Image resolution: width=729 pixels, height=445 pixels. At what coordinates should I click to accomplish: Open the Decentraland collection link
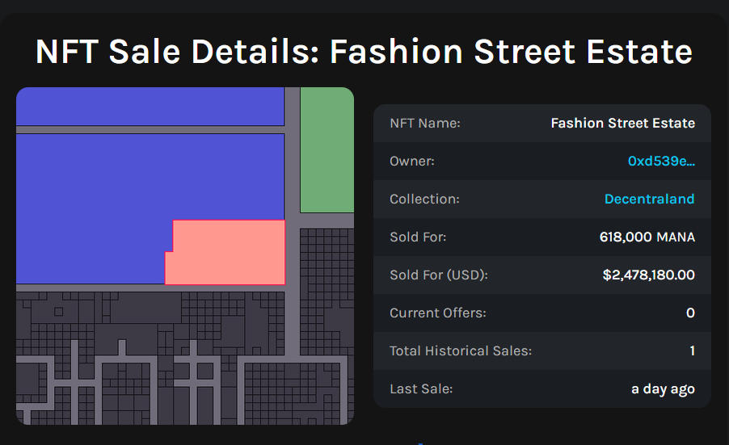pyautogui.click(x=649, y=199)
